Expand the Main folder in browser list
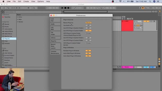 pos(20,19)
